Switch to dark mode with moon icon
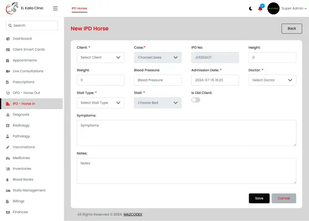The width and height of the screenshot is (309, 221). click(251, 9)
